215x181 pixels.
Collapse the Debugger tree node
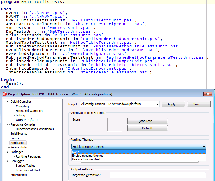pyautogui.click(x=8, y=161)
